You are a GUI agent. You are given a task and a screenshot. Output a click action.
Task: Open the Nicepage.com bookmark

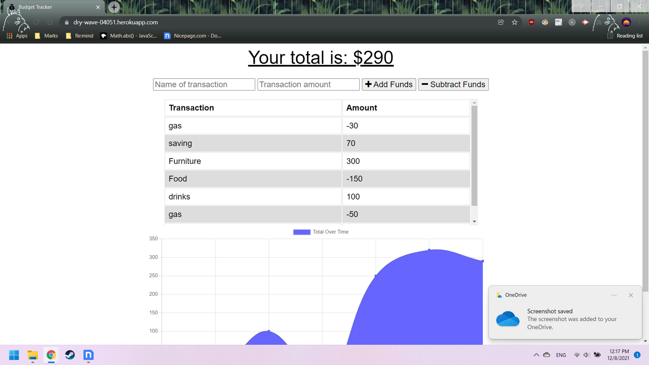click(193, 36)
